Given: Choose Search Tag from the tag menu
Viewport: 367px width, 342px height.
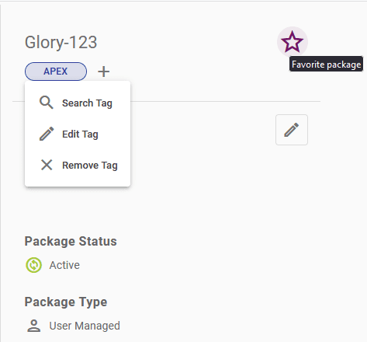Looking at the screenshot, I should [x=78, y=103].
